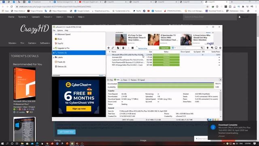Open Upload dropdown in CrazyHD navigation
Viewport: 259px width, 146px height.
click(x=36, y=17)
